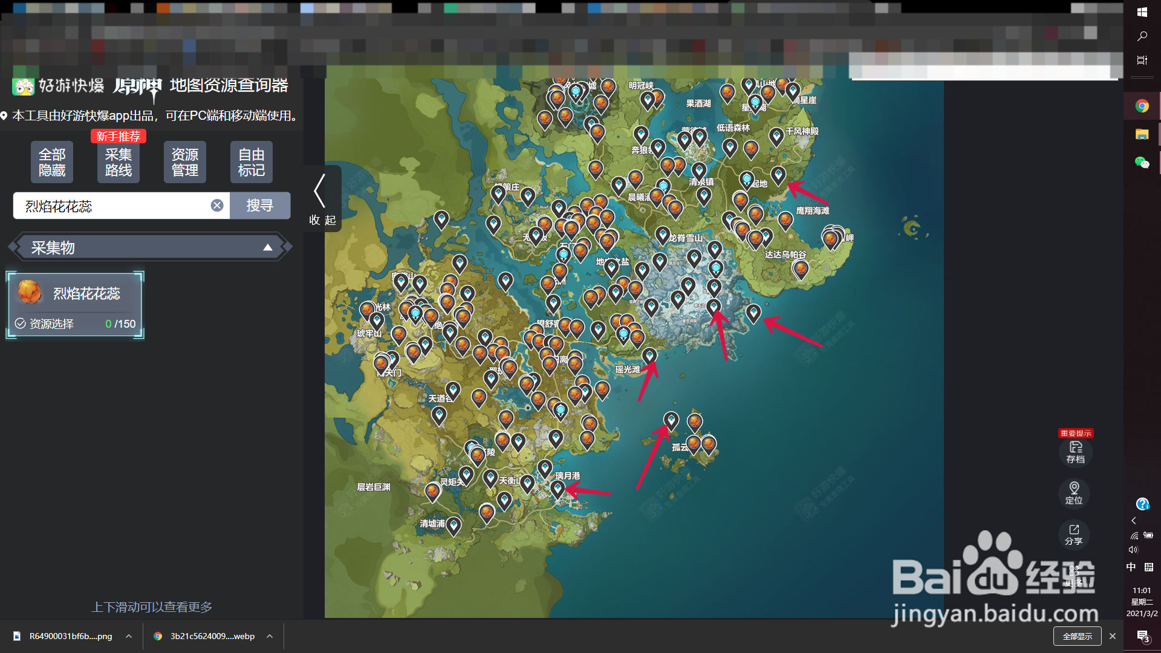Clear the search field with X icon
The image size is (1161, 653).
[x=217, y=206]
